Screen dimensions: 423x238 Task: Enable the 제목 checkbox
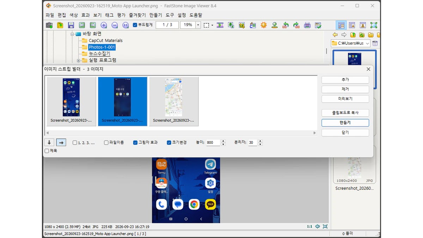point(47,151)
